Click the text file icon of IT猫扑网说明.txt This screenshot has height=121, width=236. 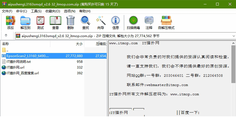point(4,62)
